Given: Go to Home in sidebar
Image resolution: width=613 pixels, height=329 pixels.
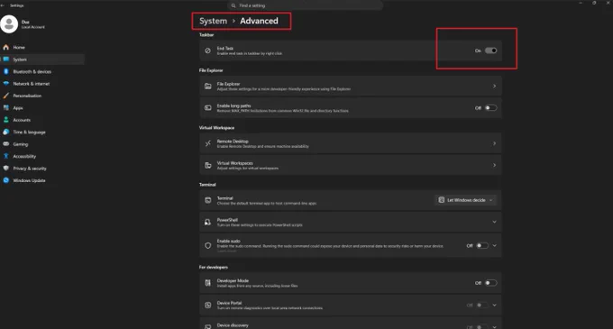Looking at the screenshot, I should click(19, 47).
